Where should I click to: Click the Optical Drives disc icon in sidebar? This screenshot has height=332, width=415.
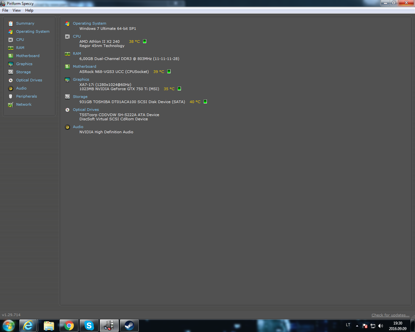[11, 80]
